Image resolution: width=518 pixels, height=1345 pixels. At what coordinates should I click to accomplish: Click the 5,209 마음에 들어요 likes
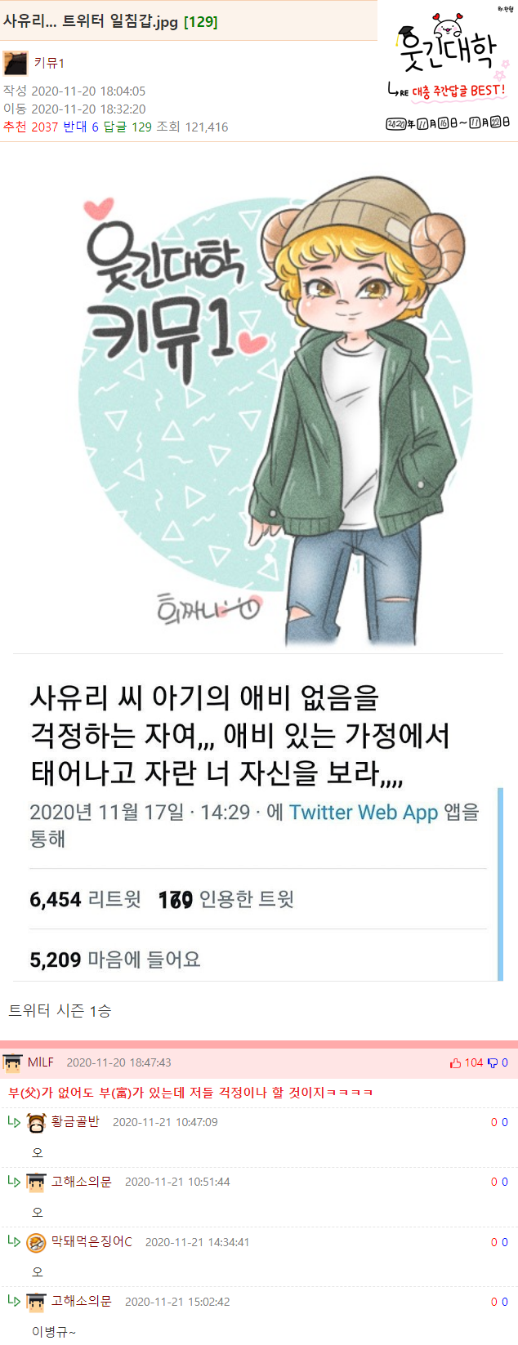[x=115, y=960]
